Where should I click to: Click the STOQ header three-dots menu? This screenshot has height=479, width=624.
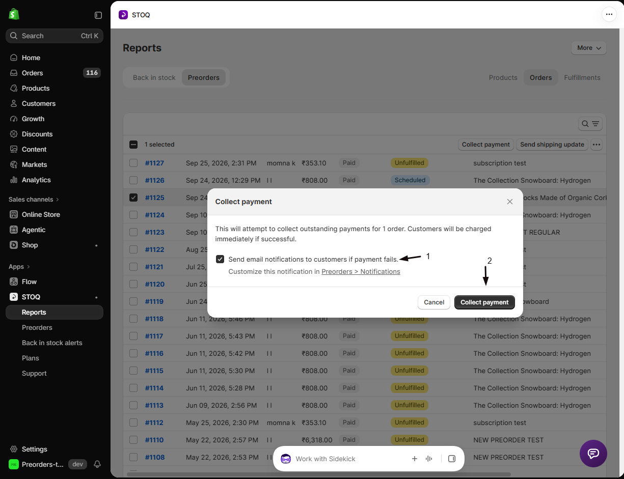pyautogui.click(x=609, y=14)
